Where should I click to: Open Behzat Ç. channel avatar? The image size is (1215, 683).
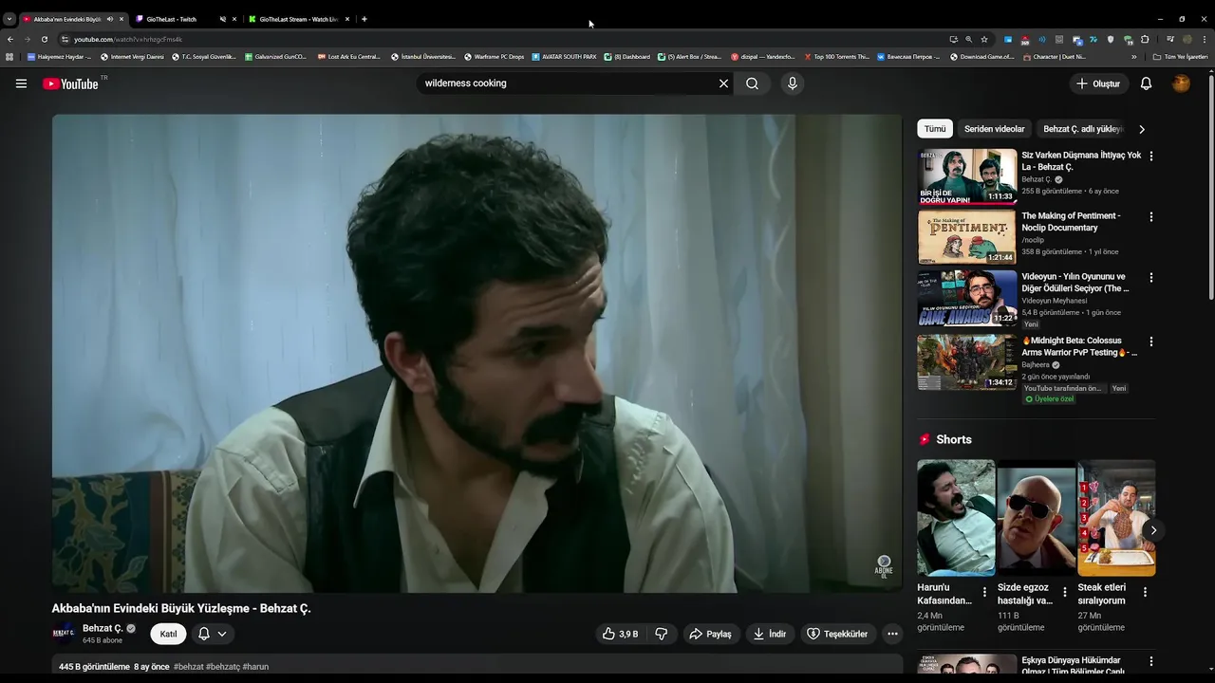click(64, 634)
